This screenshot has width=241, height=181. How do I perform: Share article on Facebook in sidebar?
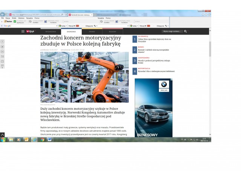[2, 41]
